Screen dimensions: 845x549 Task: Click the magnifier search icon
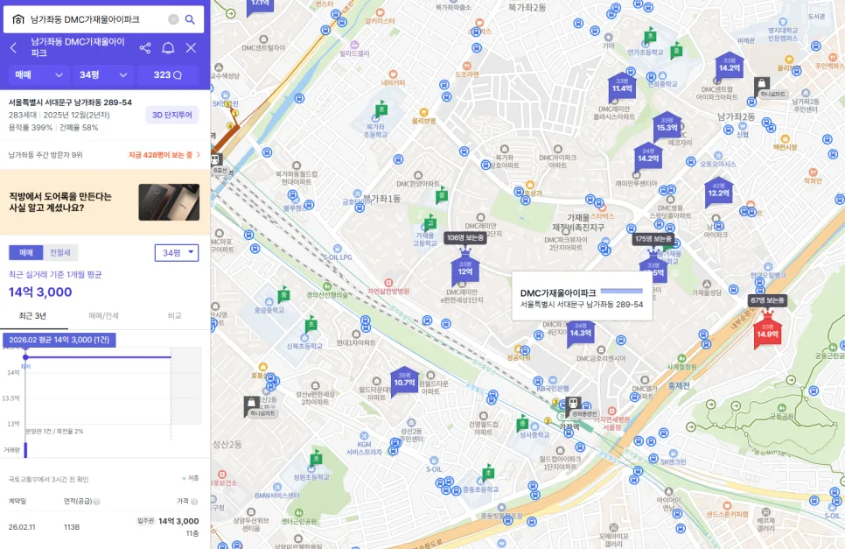tap(190, 19)
